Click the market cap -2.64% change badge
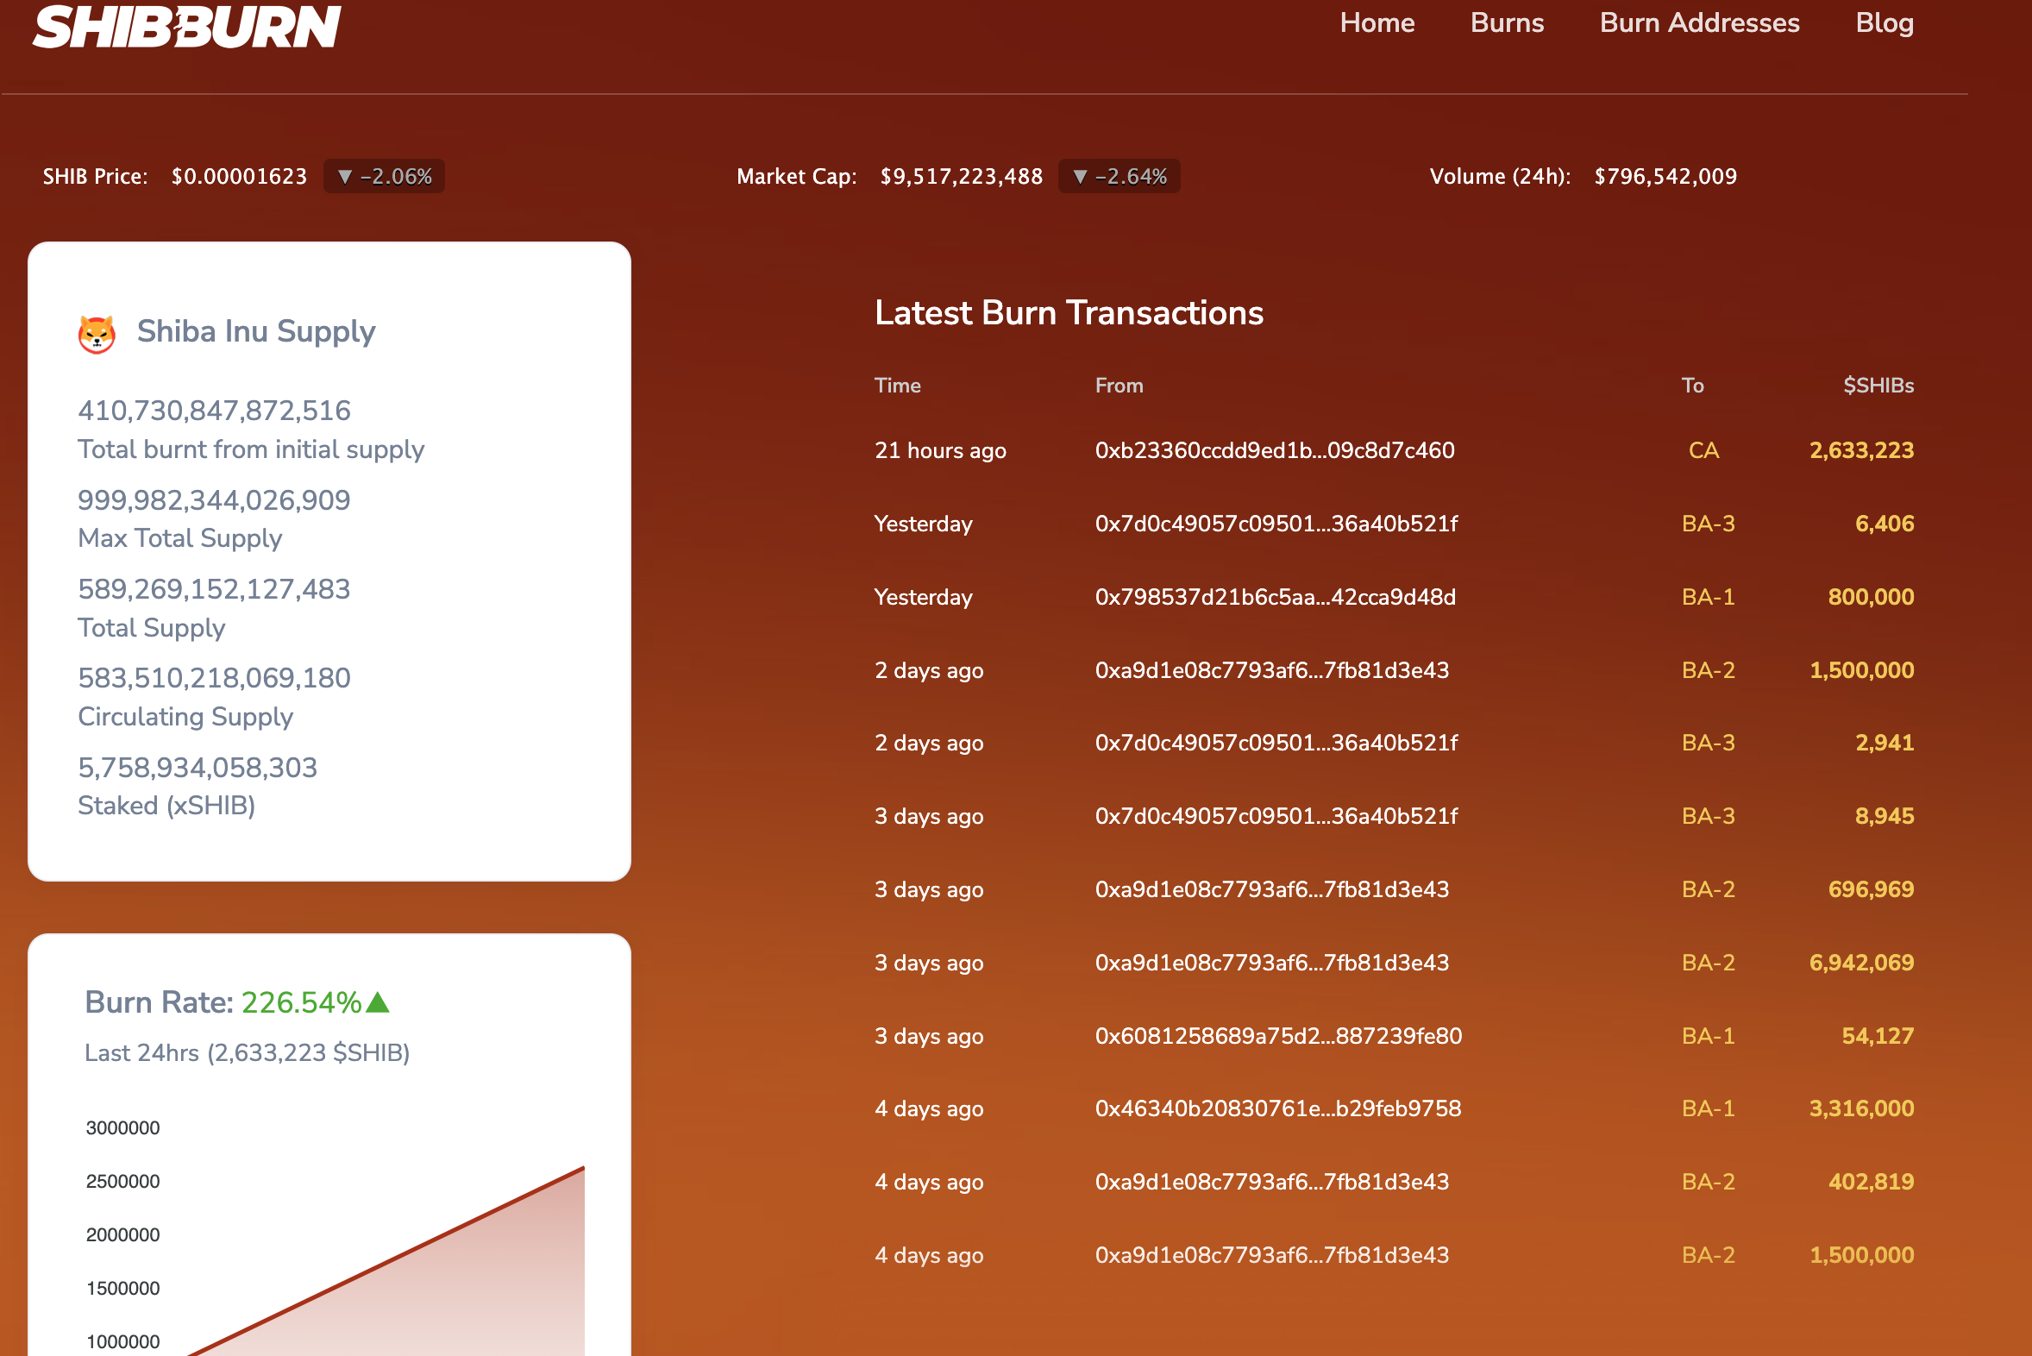Image resolution: width=2032 pixels, height=1356 pixels. tap(1119, 177)
